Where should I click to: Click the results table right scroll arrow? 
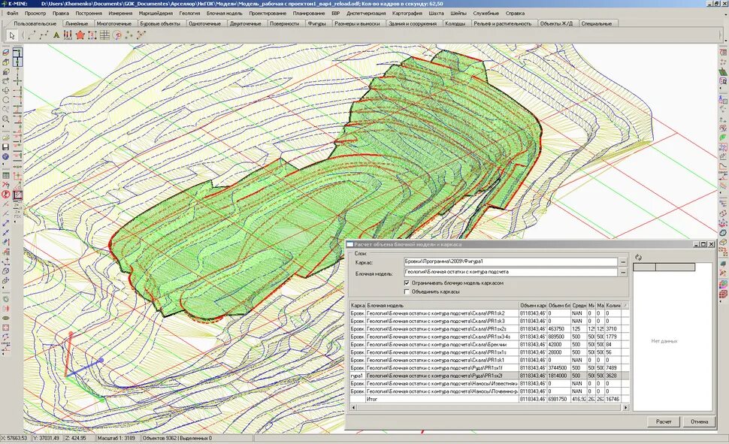[x=625, y=407]
